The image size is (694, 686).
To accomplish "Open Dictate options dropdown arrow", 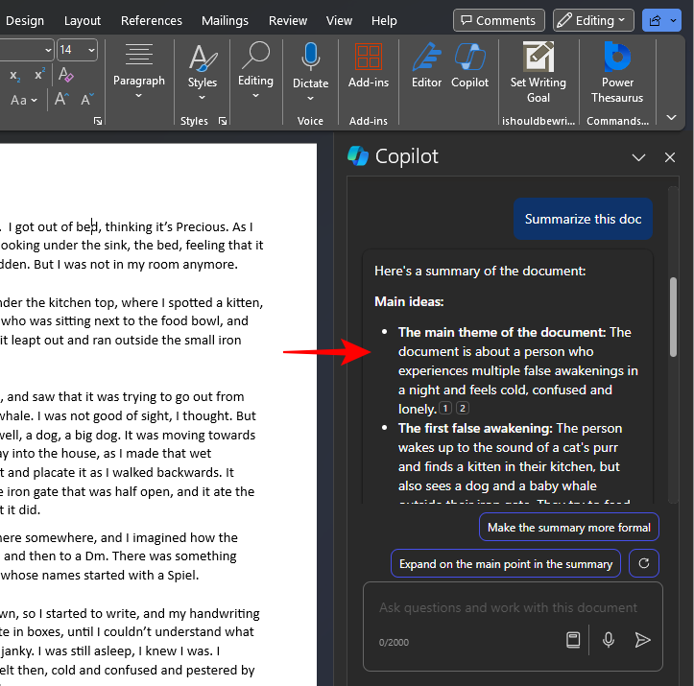I will 310,98.
